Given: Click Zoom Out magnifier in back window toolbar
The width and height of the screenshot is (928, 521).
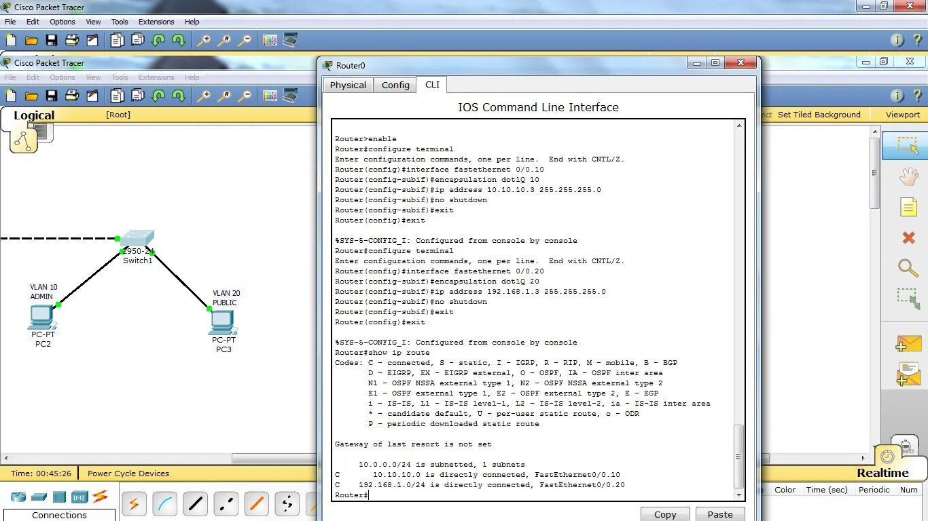Looking at the screenshot, I should pyautogui.click(x=245, y=41).
